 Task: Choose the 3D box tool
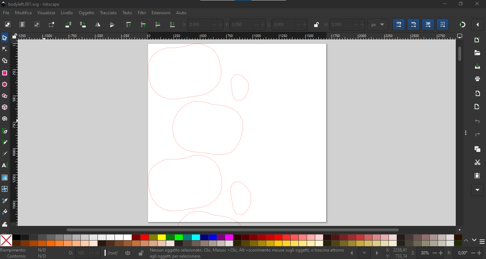tap(5, 107)
